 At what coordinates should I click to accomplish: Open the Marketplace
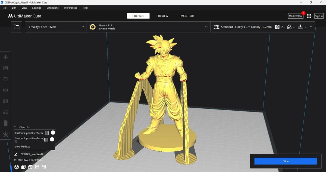click(x=296, y=16)
